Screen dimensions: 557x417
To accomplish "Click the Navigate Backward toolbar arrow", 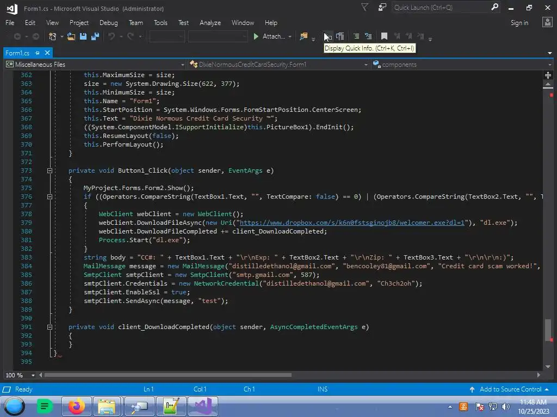I will tap(17, 36).
